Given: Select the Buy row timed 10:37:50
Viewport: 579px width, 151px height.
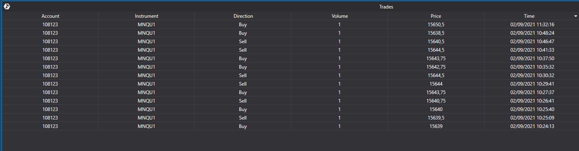Looking at the screenshot, I should 290,59.
